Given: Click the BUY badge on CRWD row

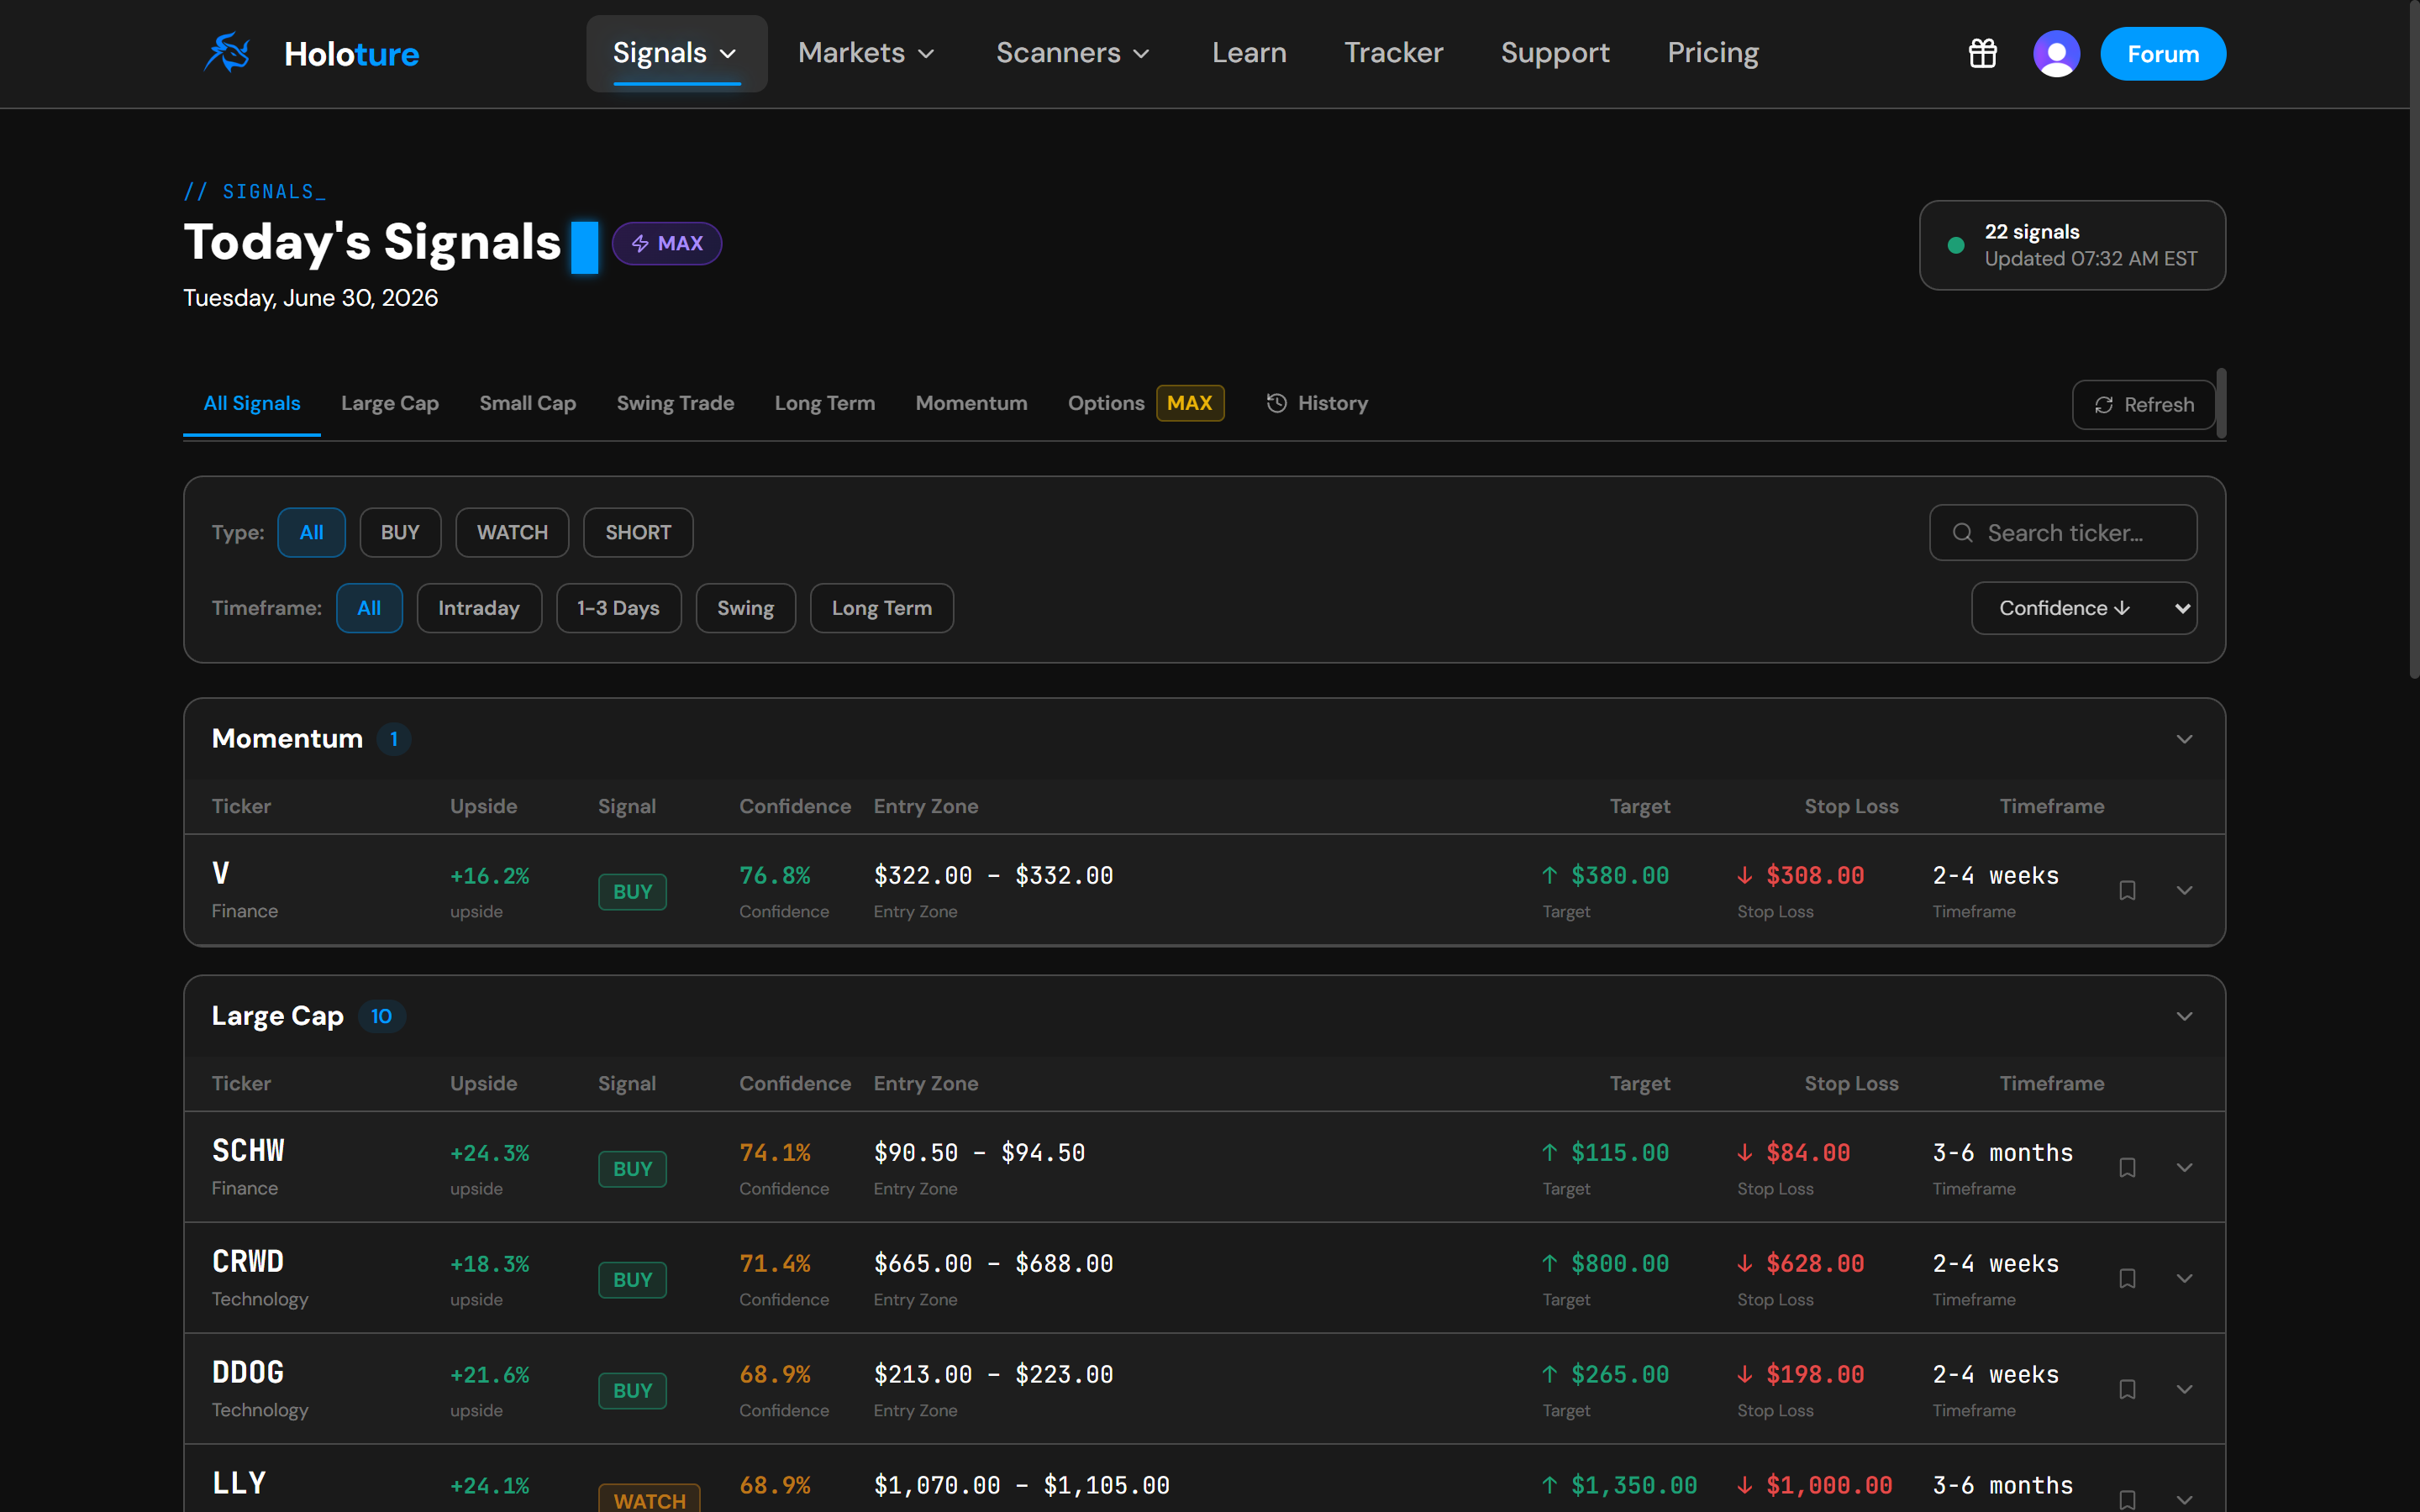Looking at the screenshot, I should click(632, 1280).
